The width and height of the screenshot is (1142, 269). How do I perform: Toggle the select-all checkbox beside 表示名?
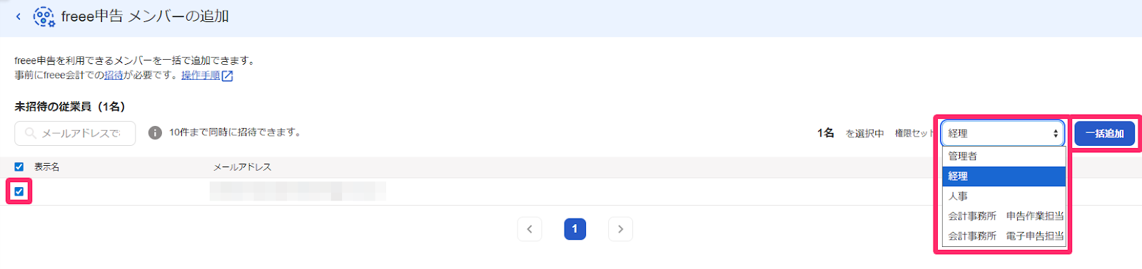pyautogui.click(x=19, y=167)
